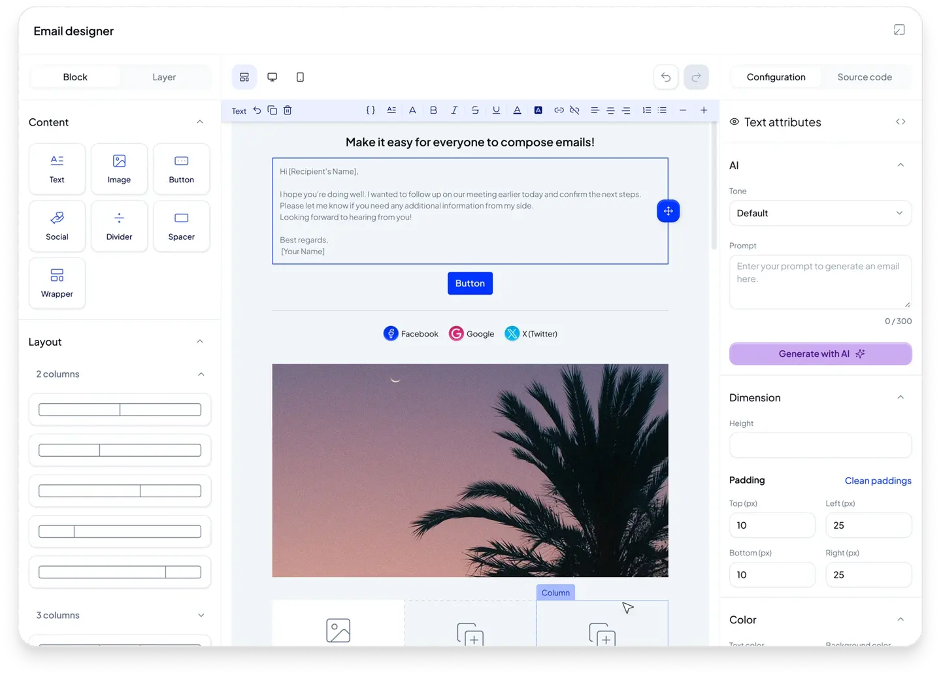Viewport: 941px width, 677px height.
Task: Select the Button content block
Action: 181,169
